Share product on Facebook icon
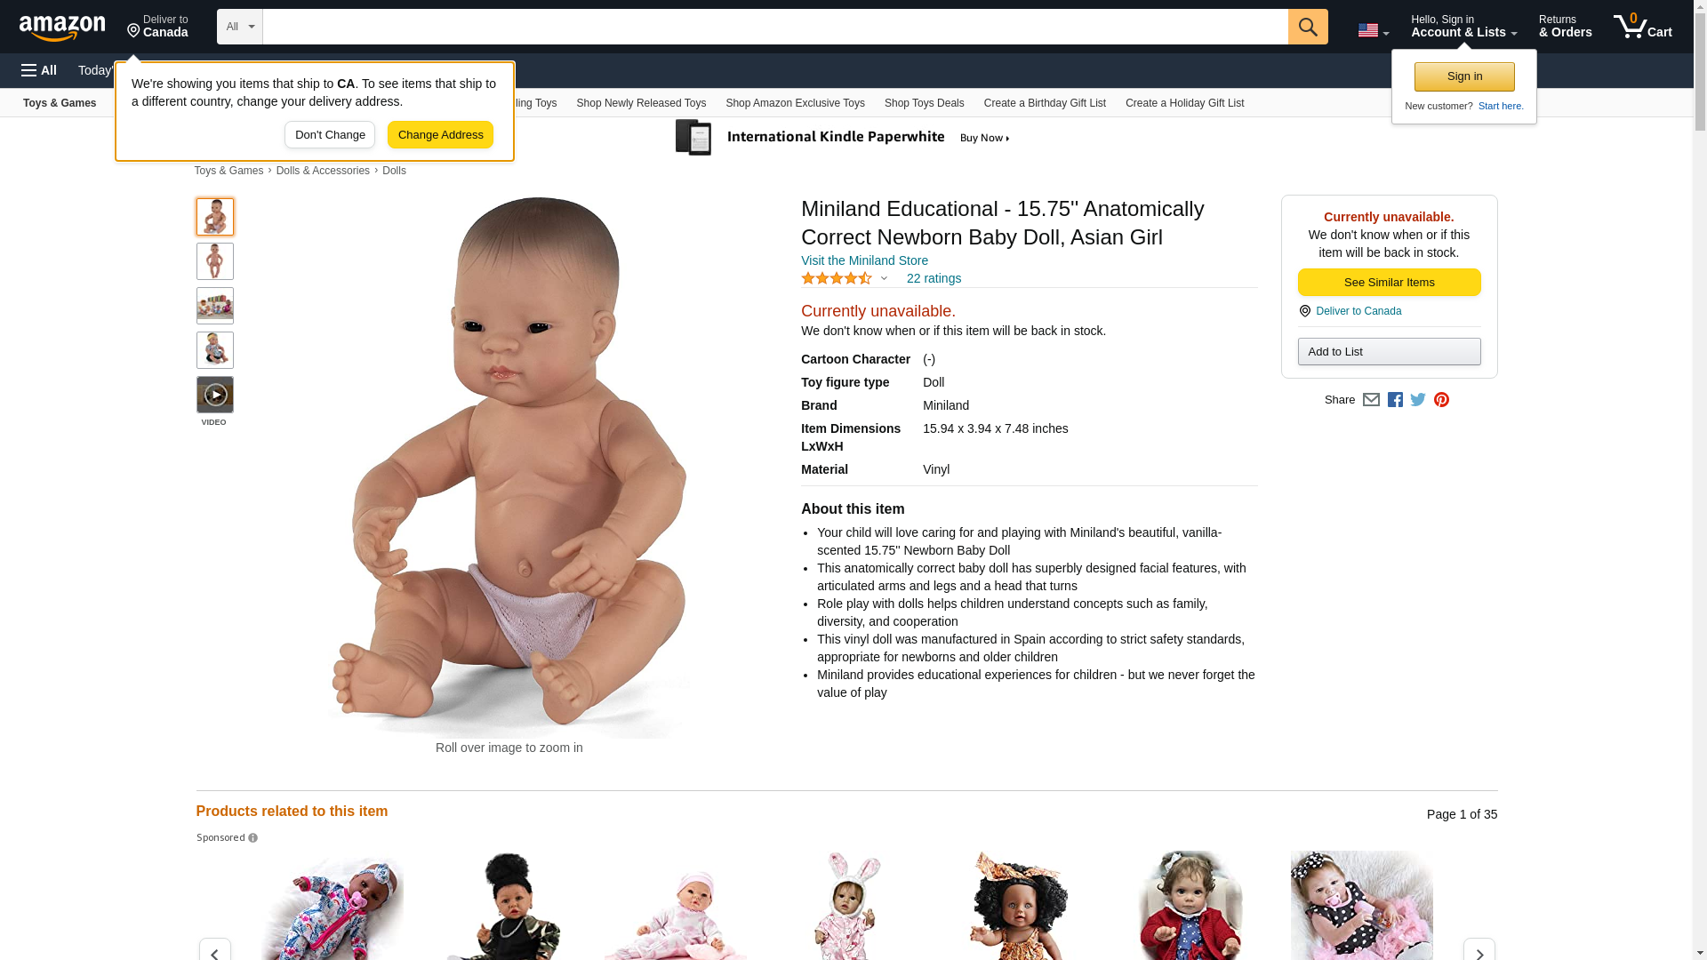The width and height of the screenshot is (1707, 960). (1394, 400)
